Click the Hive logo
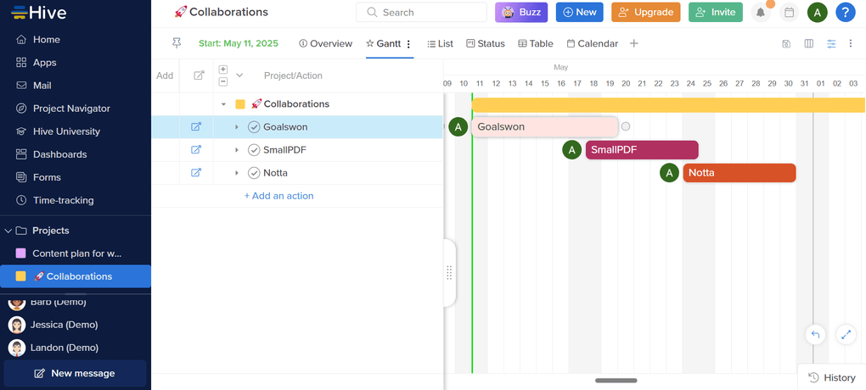Image resolution: width=866 pixels, height=390 pixels. click(x=39, y=12)
